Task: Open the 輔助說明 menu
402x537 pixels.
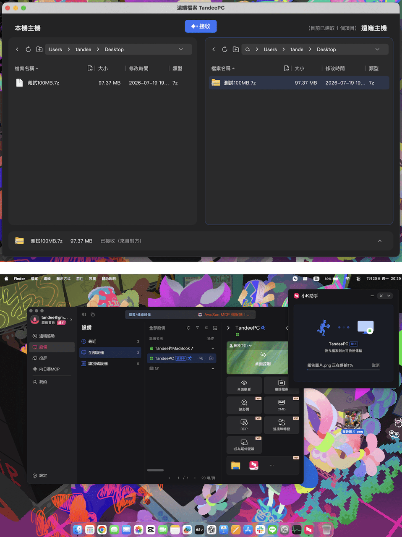Action: click(109, 279)
